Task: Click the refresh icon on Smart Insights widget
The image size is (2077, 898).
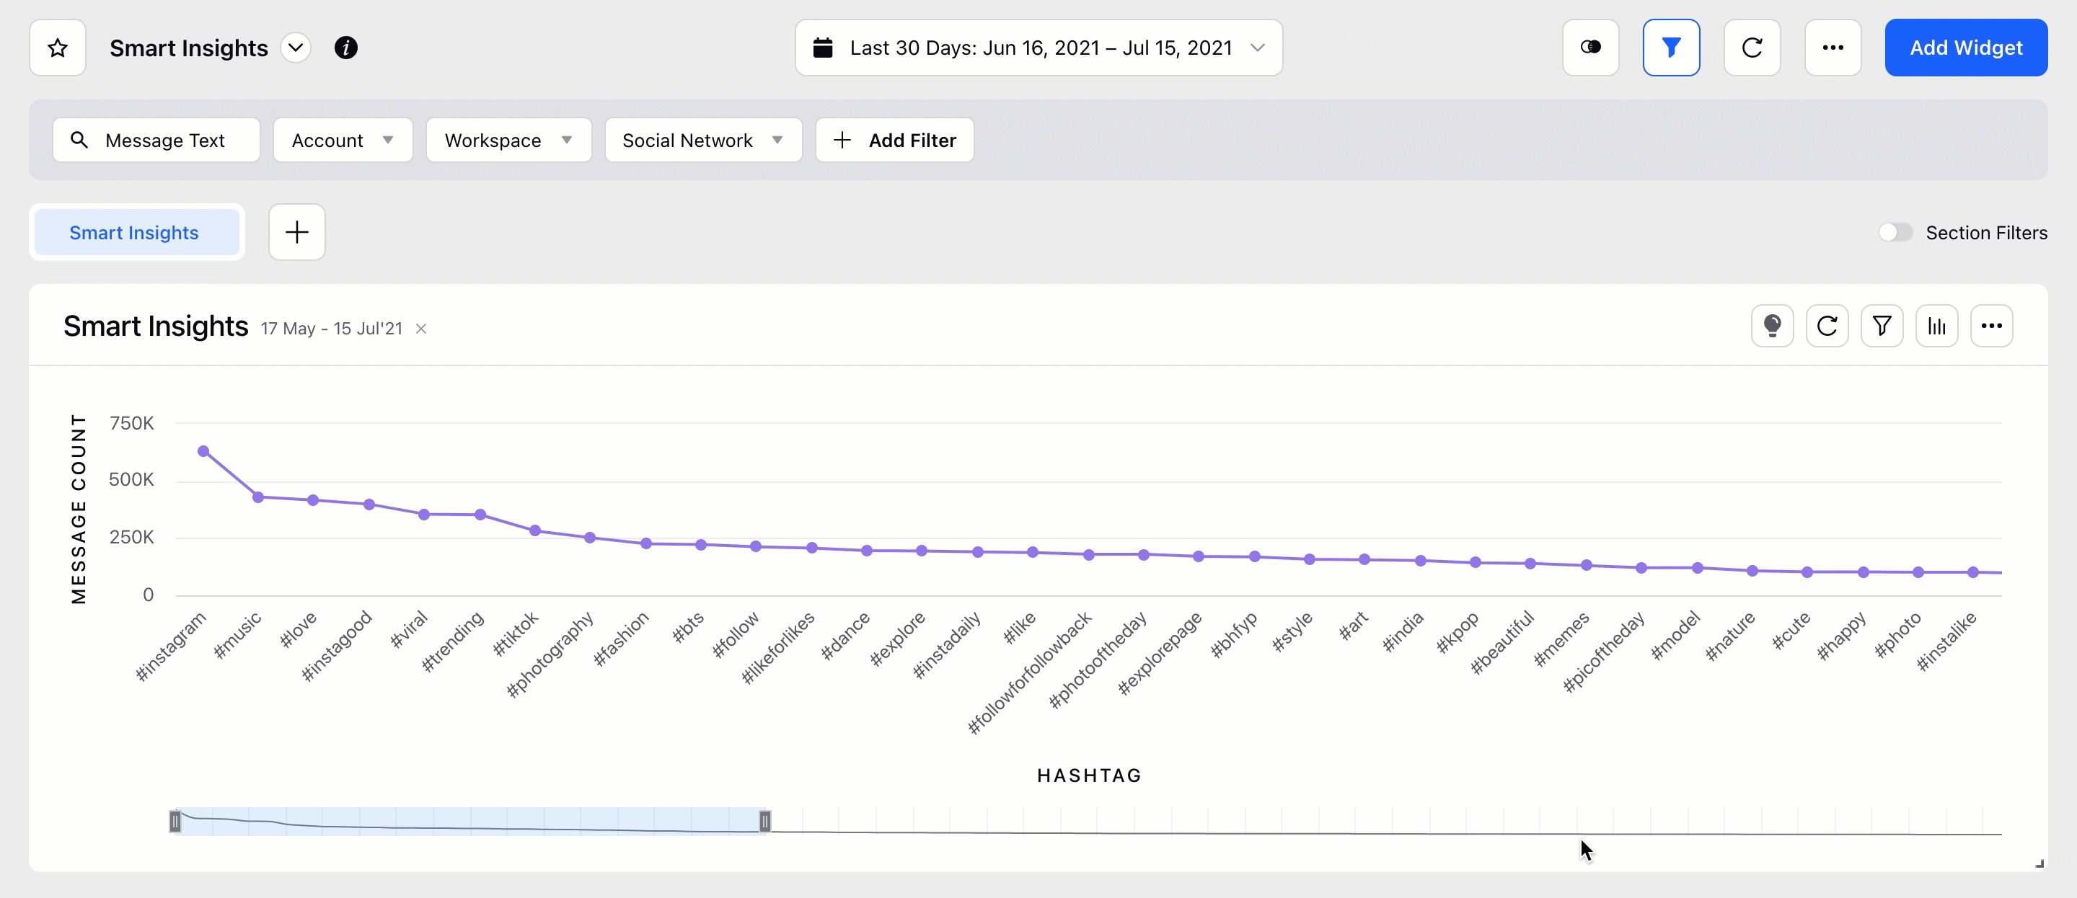Action: tap(1828, 327)
